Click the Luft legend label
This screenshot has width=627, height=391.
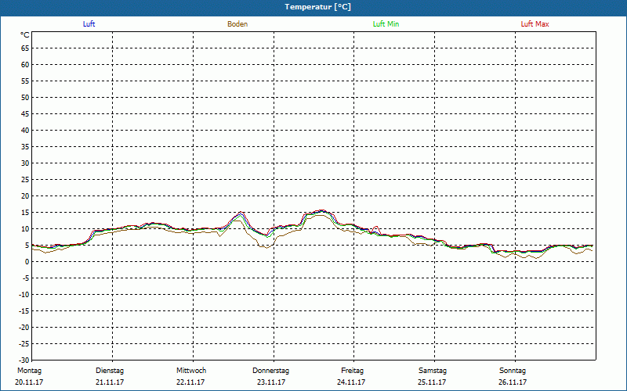click(x=89, y=24)
